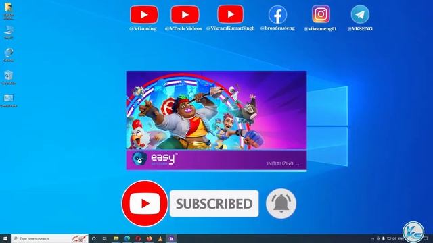
Task: Open the Recycle Bin desktop icon
Action: coord(9,77)
